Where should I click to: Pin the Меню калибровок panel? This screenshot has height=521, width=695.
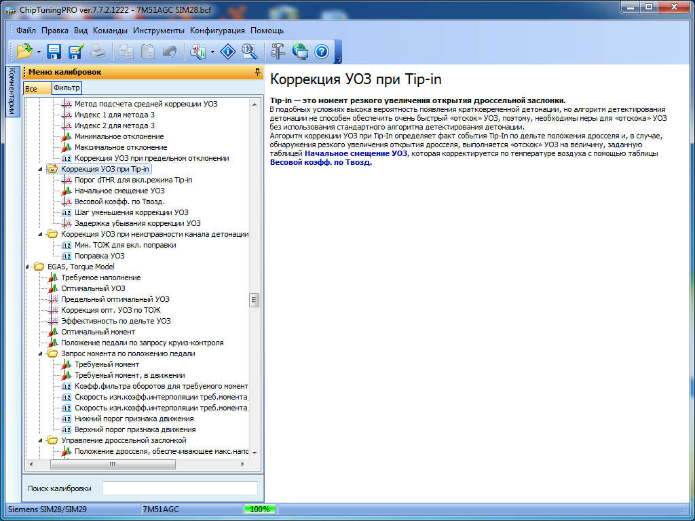(x=257, y=72)
